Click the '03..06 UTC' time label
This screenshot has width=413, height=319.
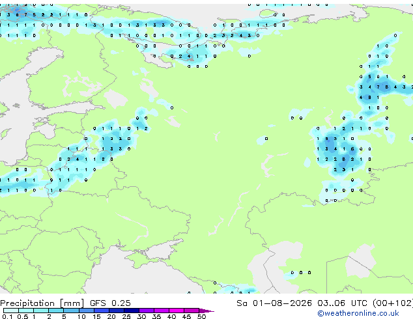[x=342, y=303]
